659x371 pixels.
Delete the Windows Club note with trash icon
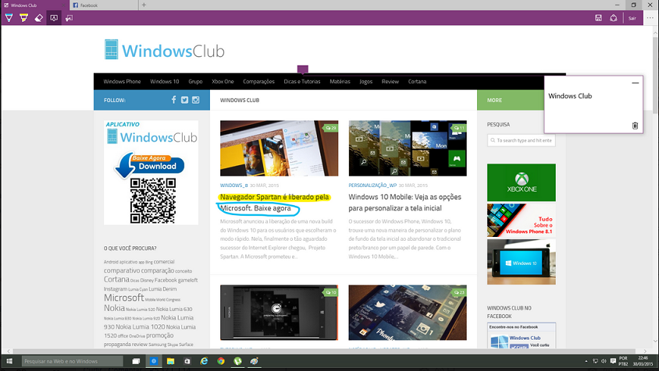pos(635,125)
